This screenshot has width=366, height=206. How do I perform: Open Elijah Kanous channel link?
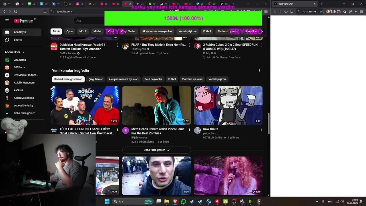click(x=139, y=138)
